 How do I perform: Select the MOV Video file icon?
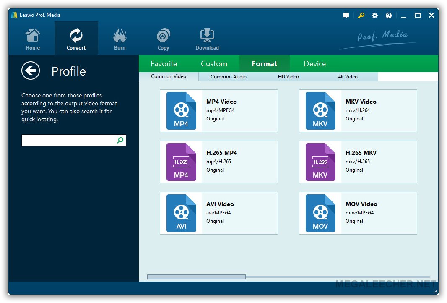tap(320, 213)
